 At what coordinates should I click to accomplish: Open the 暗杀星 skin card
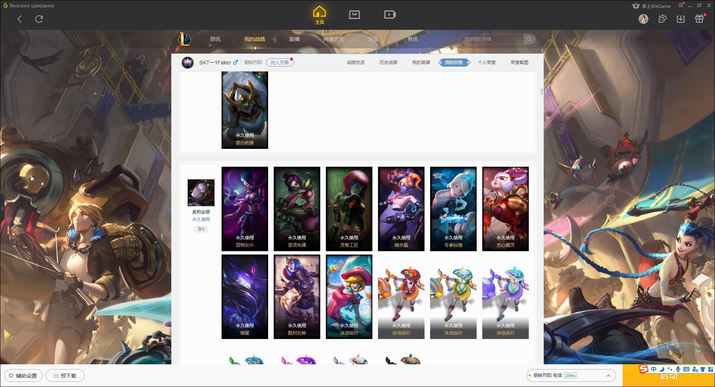tap(401, 209)
